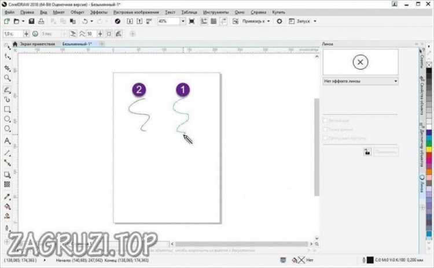The image size is (434, 268).
Task: Open the 'Привязать к' snap dropdown
Action: tap(256, 21)
